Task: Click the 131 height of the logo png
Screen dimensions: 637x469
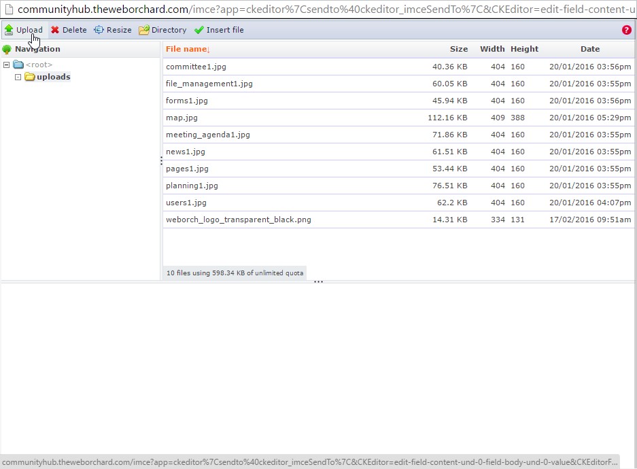Action: point(517,220)
